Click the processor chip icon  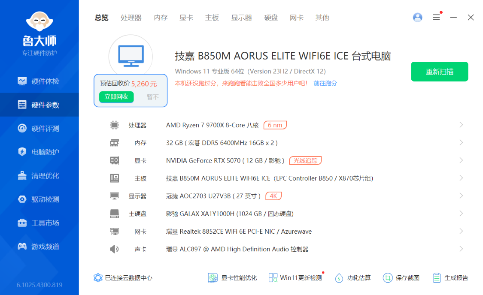pyautogui.click(x=114, y=125)
